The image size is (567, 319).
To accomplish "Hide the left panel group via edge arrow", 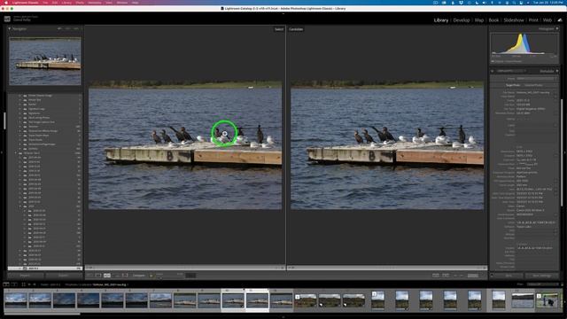I will (x=2, y=152).
